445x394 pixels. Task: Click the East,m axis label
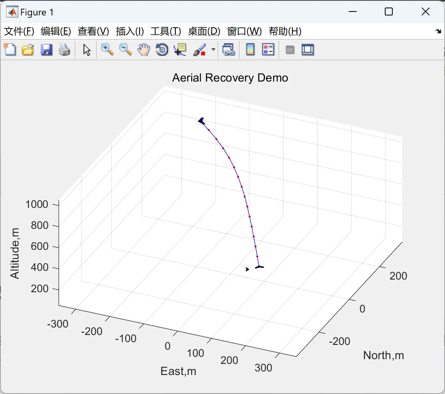(178, 371)
